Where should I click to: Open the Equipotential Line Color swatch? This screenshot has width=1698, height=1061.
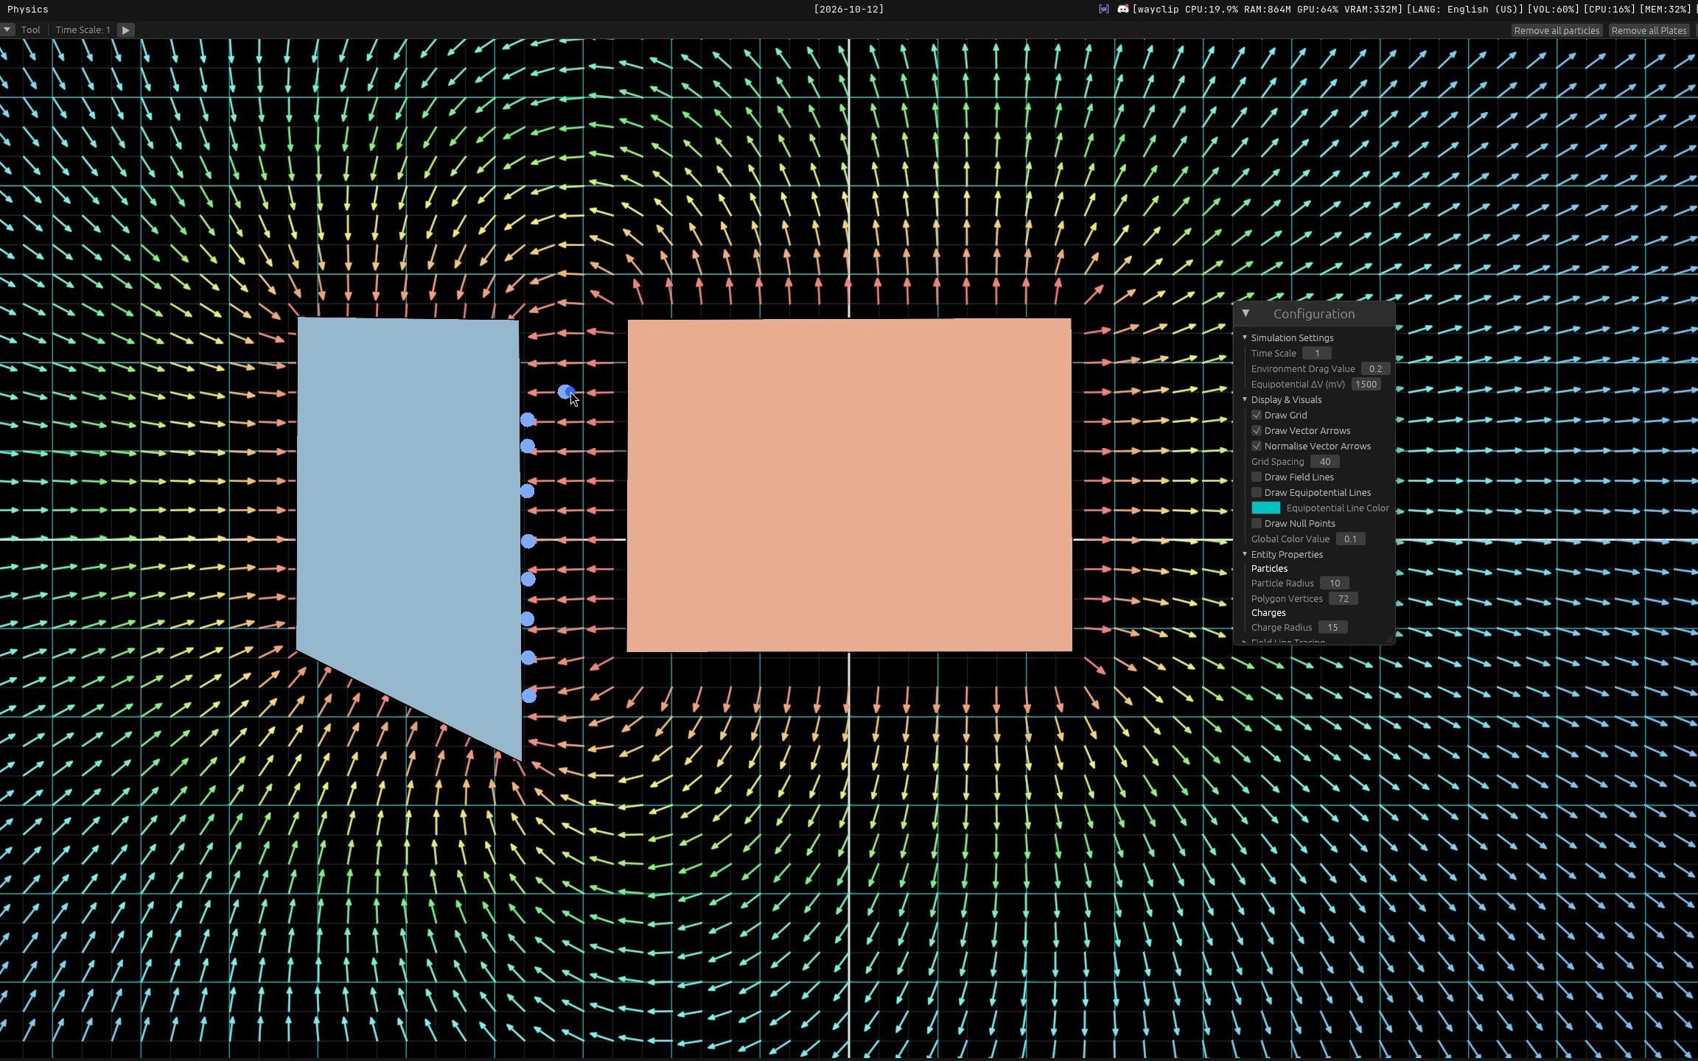pyautogui.click(x=1265, y=508)
